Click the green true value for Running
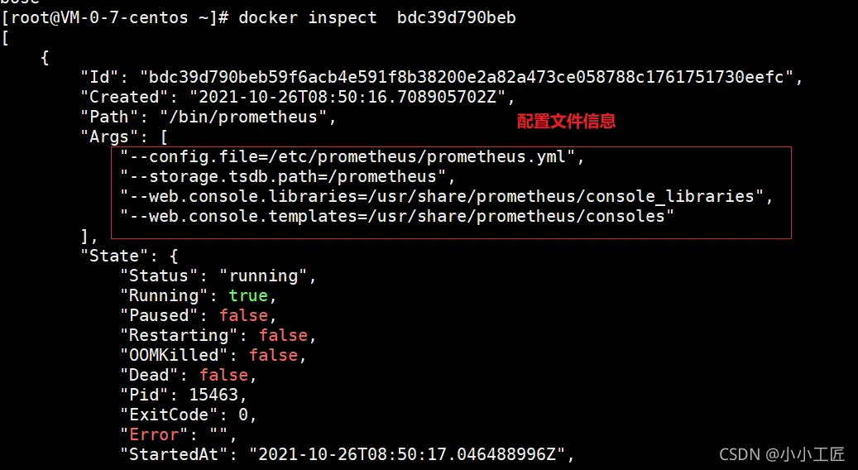 (248, 295)
